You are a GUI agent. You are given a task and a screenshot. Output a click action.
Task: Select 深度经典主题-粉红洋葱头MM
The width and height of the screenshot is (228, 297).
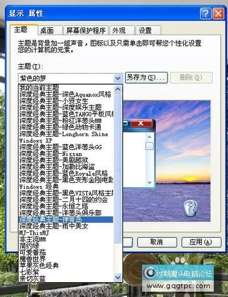pos(66,121)
